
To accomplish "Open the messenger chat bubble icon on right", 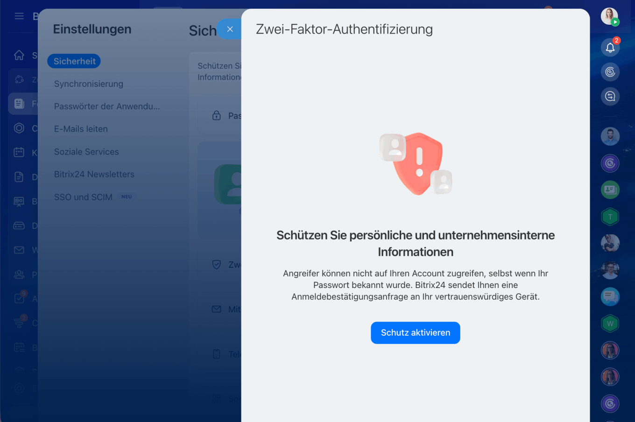I will coord(610,296).
